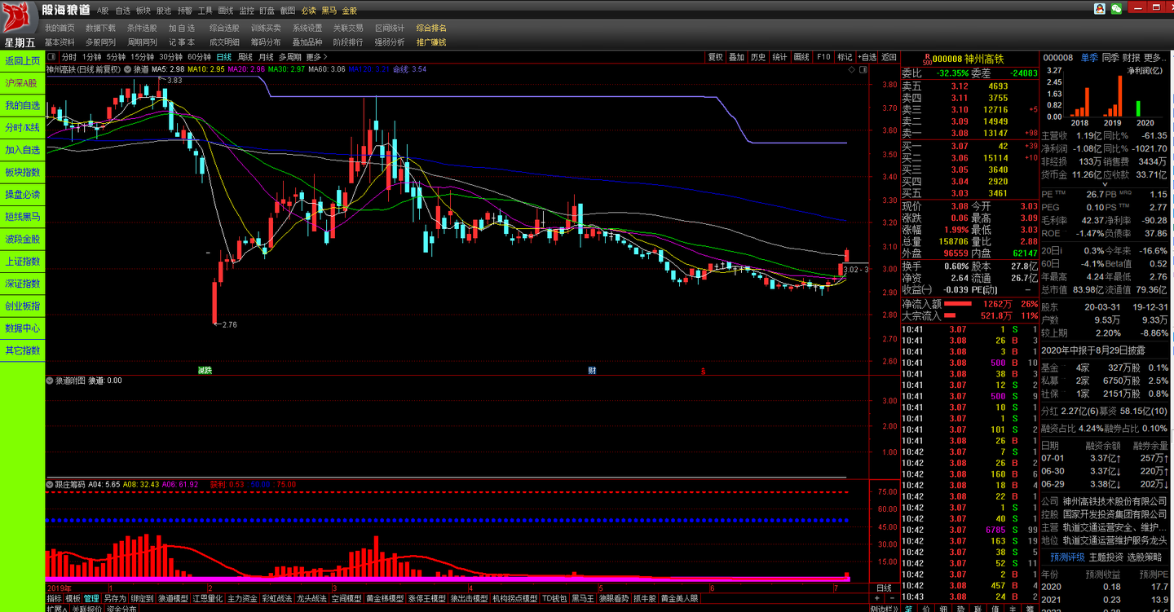Select 龙头战法 indicator tab
Screen dimensions: 1174x612
point(311,599)
